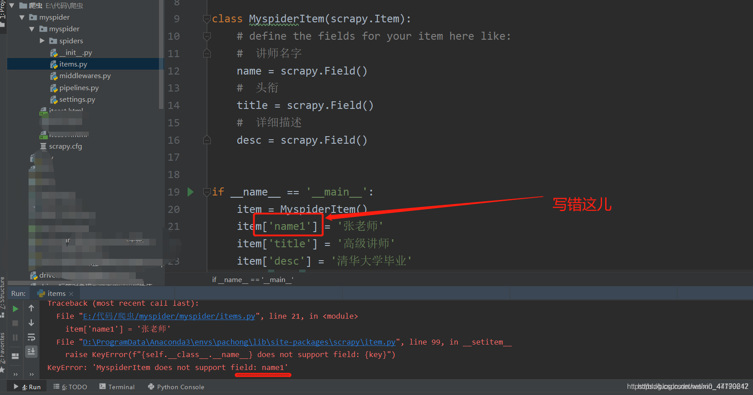
Task: Run the main block via gutter arrow
Action: pyautogui.click(x=191, y=192)
